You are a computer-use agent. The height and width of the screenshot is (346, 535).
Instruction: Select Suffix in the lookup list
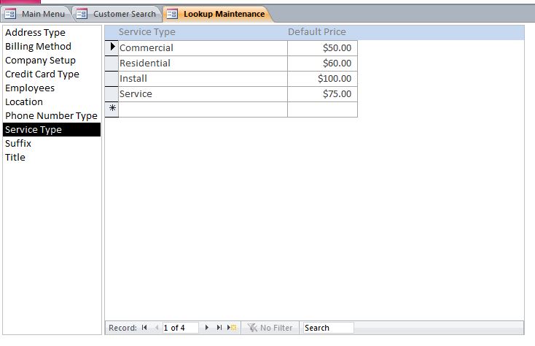click(x=52, y=144)
